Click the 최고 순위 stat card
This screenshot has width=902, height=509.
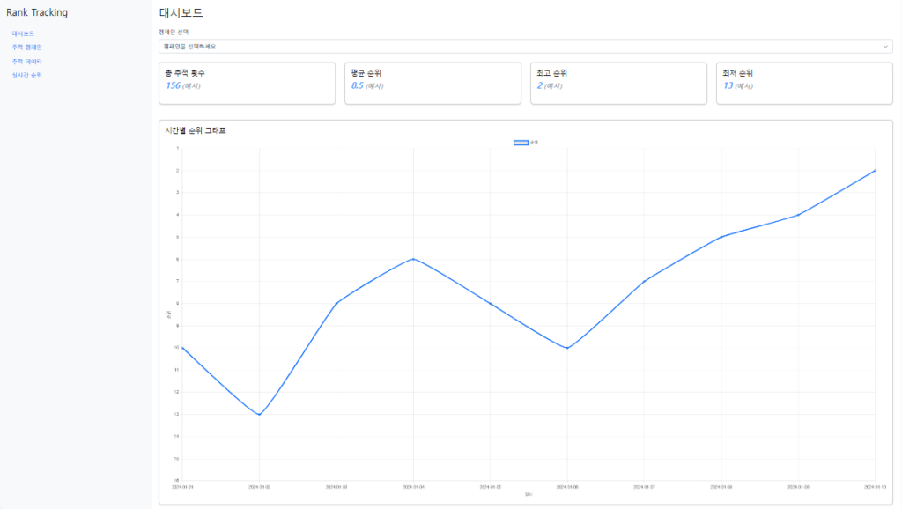coord(618,83)
